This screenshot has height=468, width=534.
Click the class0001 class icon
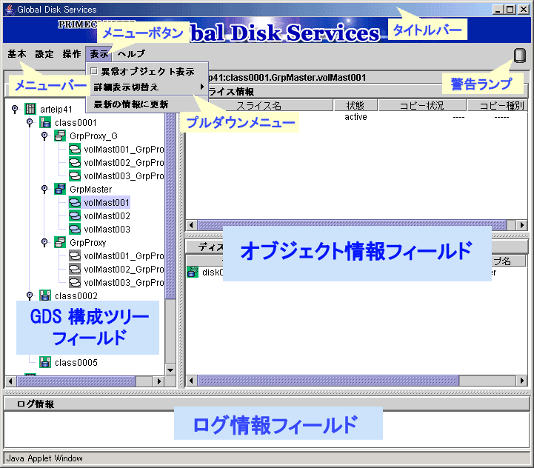click(x=45, y=122)
